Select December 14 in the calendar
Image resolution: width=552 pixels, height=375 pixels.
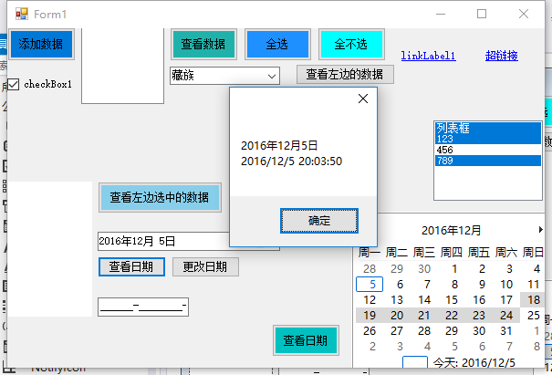424,300
